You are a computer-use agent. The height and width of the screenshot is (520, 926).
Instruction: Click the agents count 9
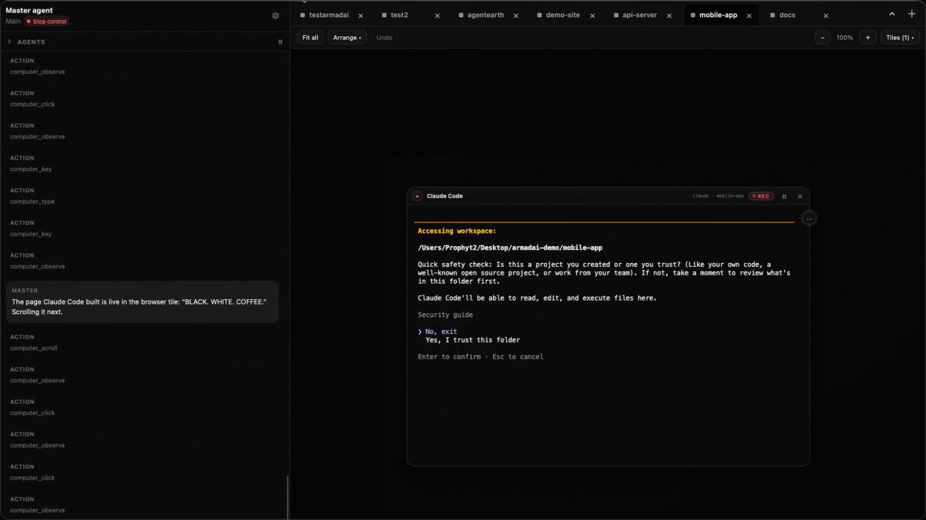pos(280,42)
